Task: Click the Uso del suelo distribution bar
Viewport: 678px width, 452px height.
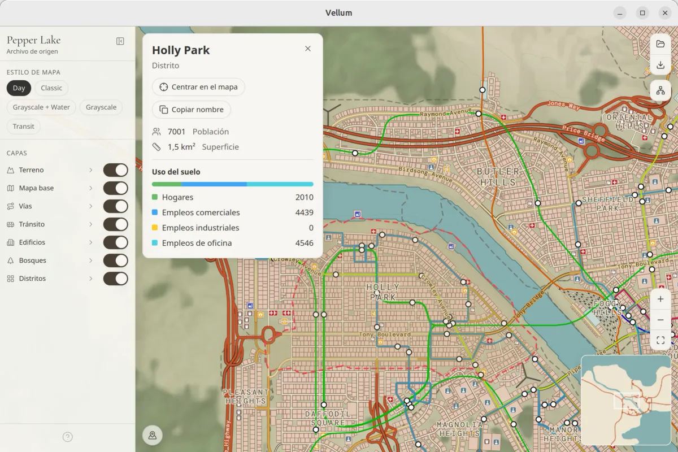Action: pyautogui.click(x=233, y=184)
